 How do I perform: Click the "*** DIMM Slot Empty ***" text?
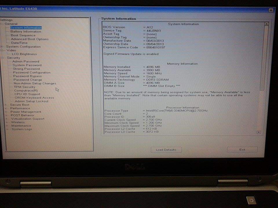[162, 86]
